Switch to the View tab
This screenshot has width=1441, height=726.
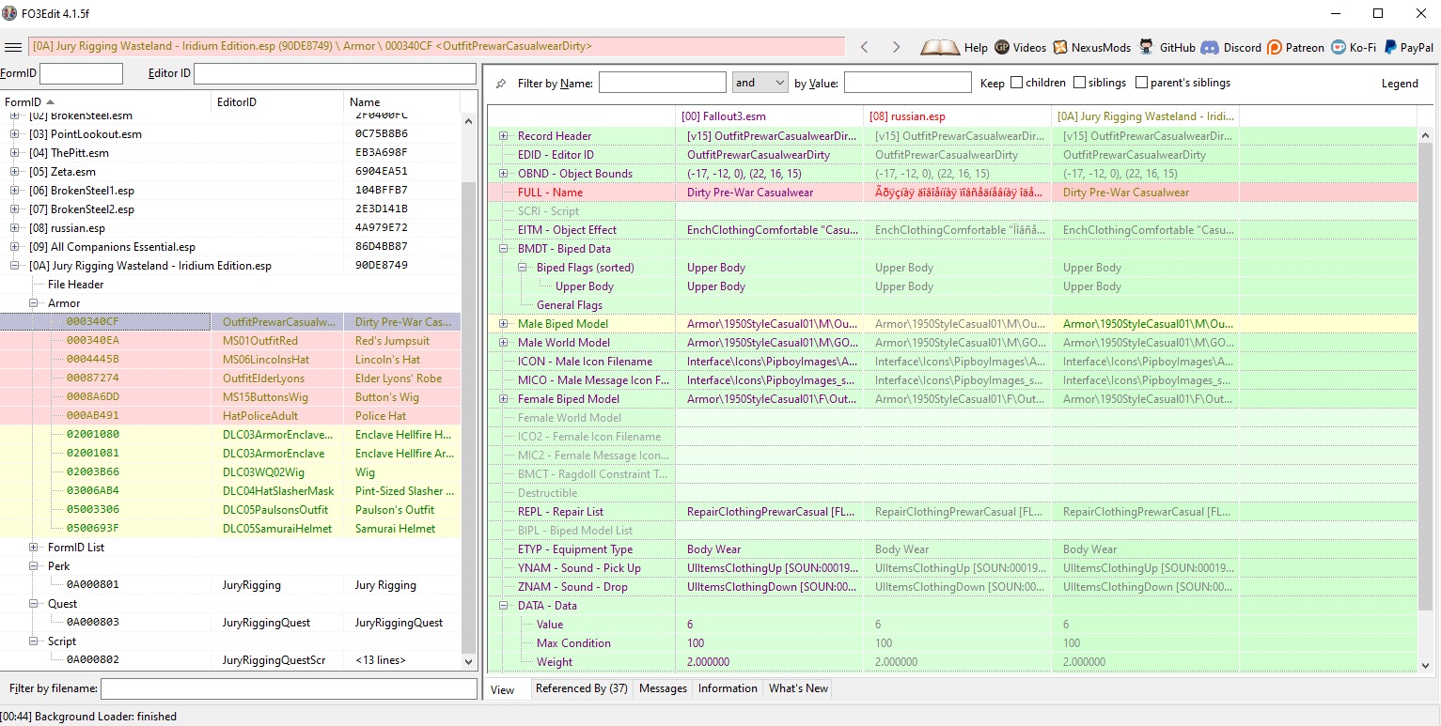503,689
